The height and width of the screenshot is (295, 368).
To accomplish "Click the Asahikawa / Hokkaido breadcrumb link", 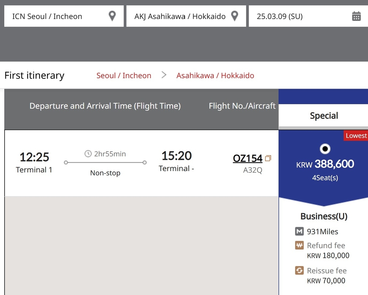I will pos(215,75).
